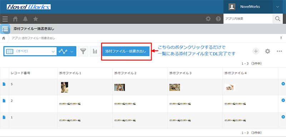Open record 1 details via document icon
Image resolution: width=286 pixels, height=137 pixels.
(4, 117)
